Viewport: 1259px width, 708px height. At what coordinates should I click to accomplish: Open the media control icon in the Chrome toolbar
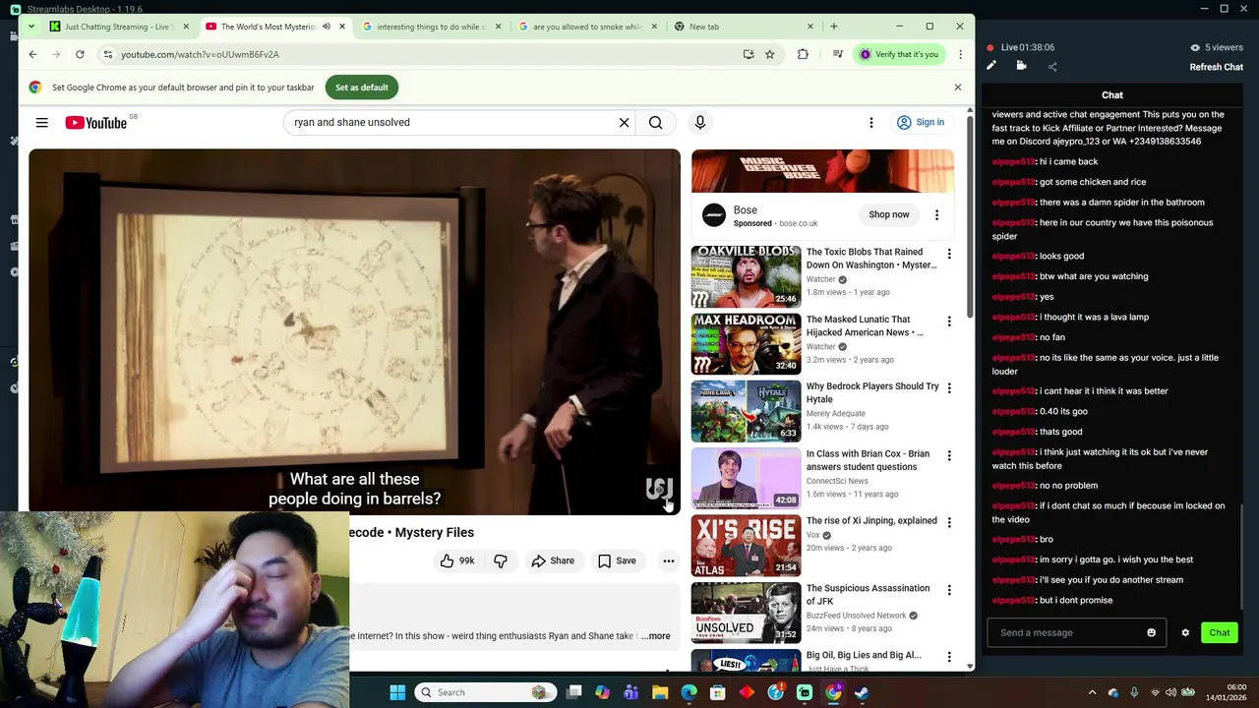pyautogui.click(x=837, y=54)
